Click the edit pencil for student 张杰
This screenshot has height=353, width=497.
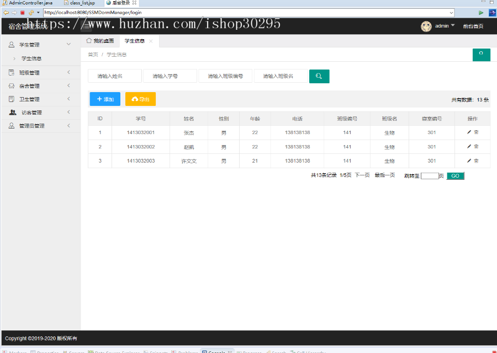click(469, 132)
